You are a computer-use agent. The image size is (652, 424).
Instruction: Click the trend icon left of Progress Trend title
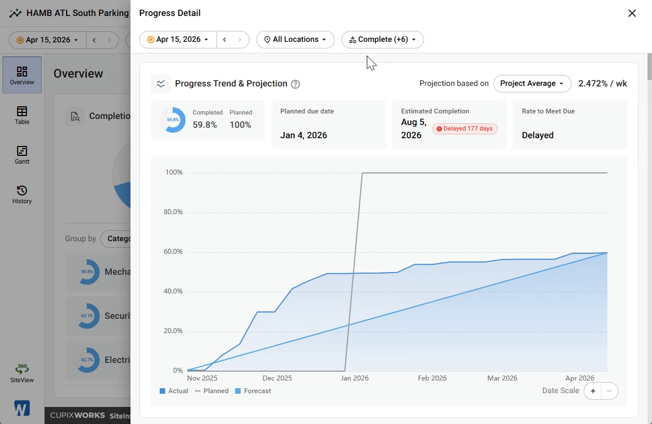(160, 84)
